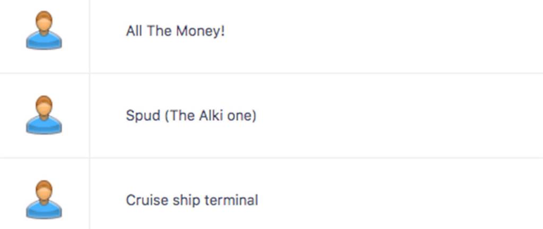Viewport: 543px width, 229px height.
Task: Open Spud (The Alki one) entry
Action: (191, 115)
